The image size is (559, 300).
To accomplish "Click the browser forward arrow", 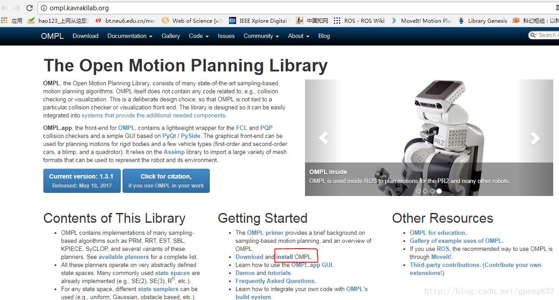I will tap(17, 8).
